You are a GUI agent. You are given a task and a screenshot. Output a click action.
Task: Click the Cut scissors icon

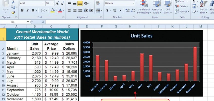[13, 2]
